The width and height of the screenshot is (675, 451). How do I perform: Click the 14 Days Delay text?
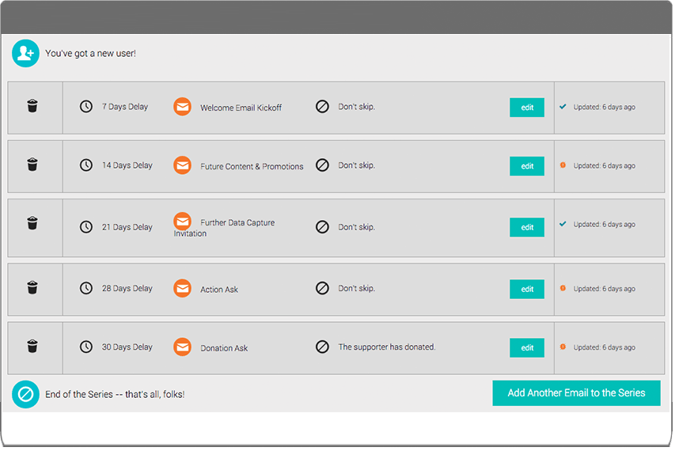coord(127,165)
